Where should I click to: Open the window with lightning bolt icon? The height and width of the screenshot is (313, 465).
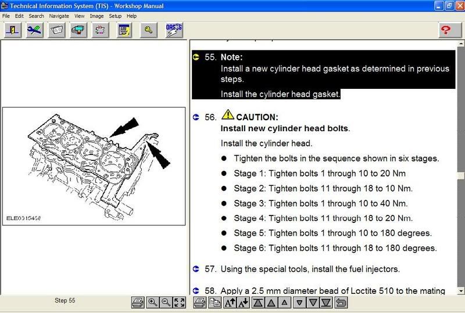coord(124,30)
